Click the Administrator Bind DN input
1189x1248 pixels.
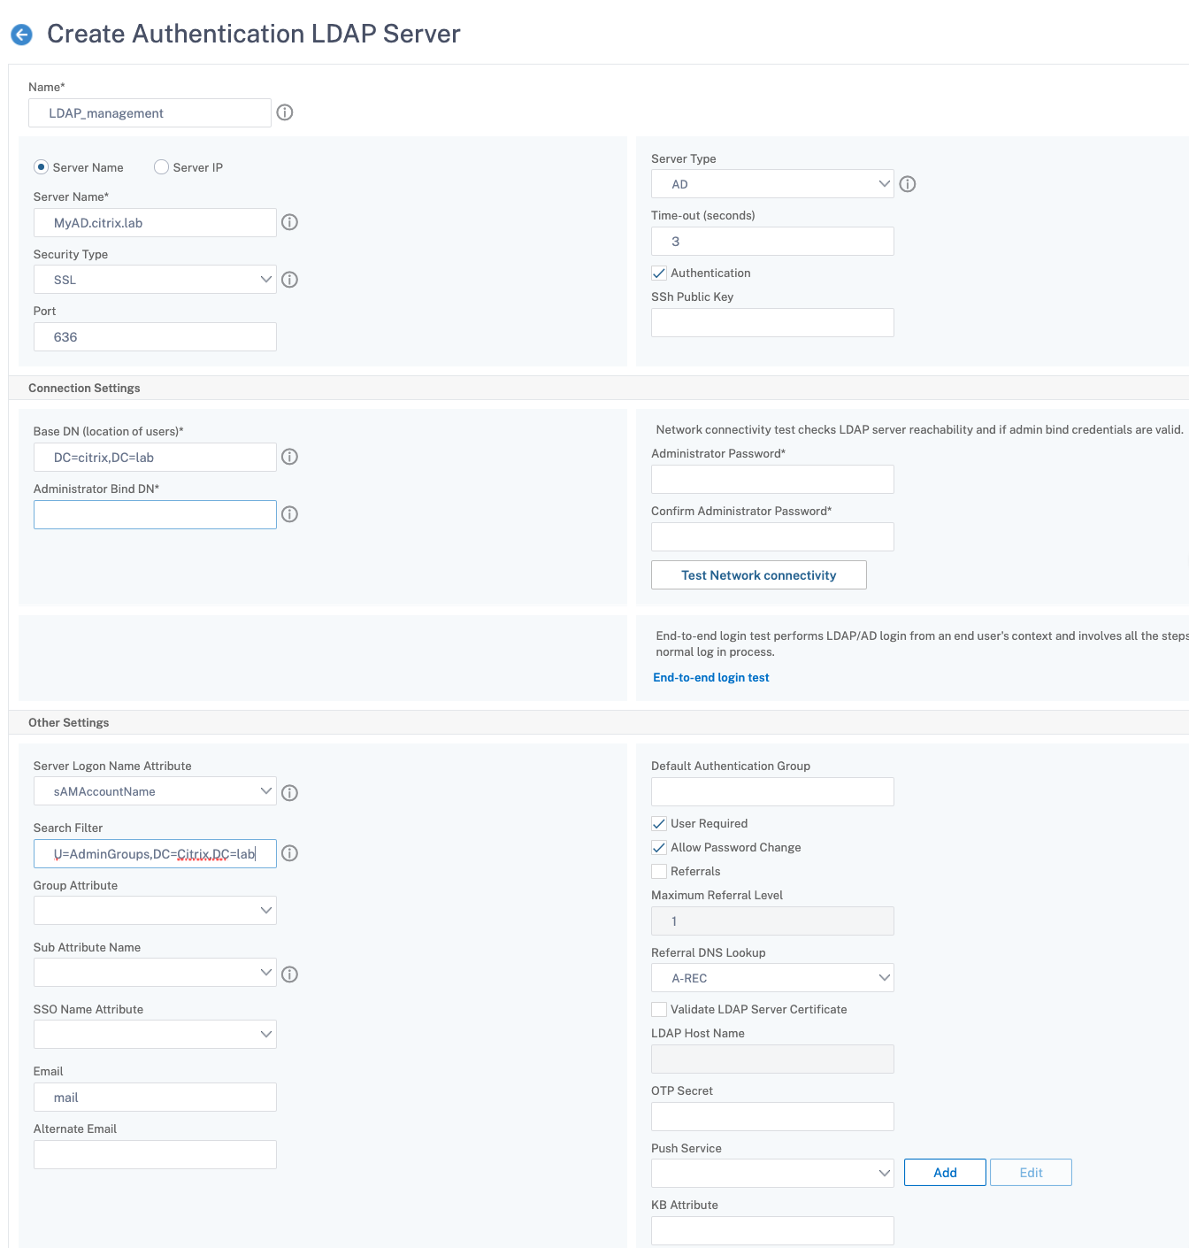coord(155,515)
